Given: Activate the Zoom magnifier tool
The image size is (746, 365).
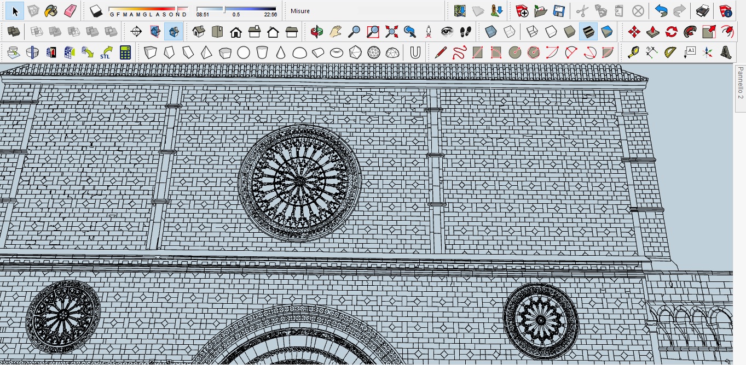Looking at the screenshot, I should tap(354, 32).
